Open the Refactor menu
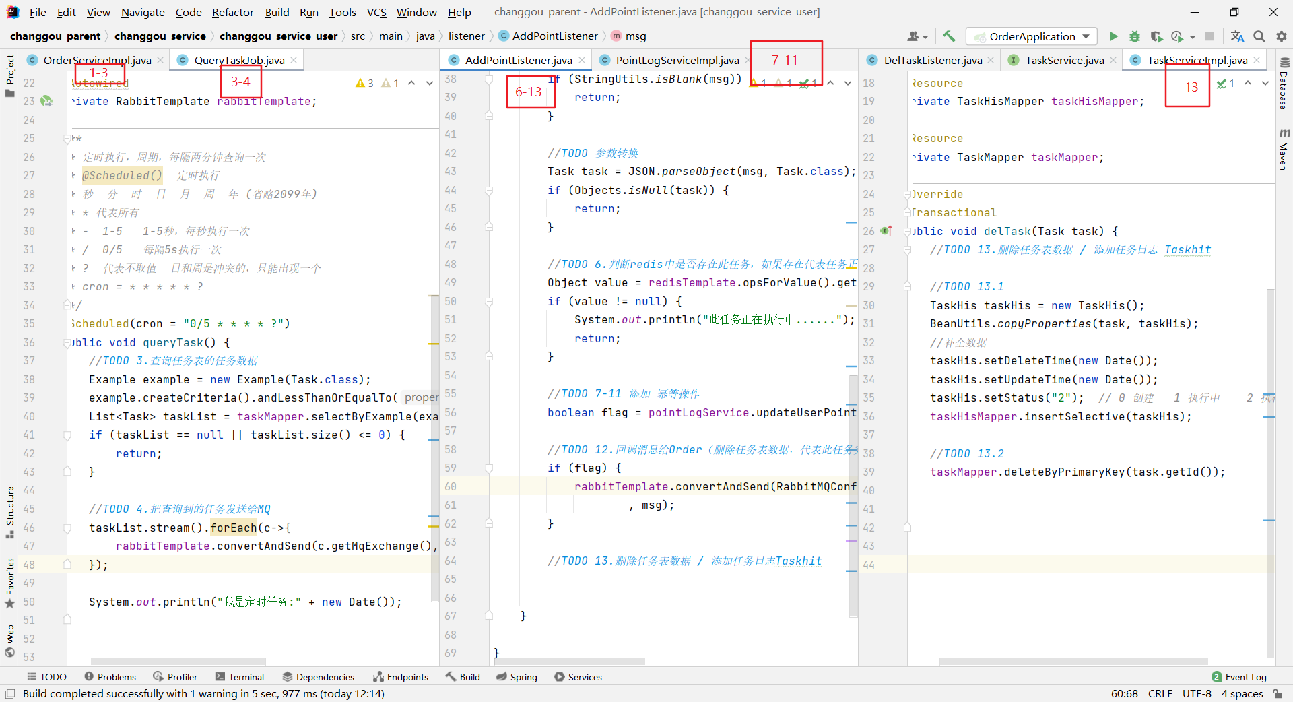 click(x=232, y=12)
